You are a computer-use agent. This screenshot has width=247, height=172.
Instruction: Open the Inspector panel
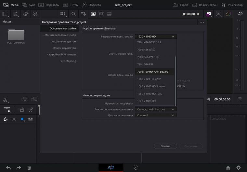point(232,5)
